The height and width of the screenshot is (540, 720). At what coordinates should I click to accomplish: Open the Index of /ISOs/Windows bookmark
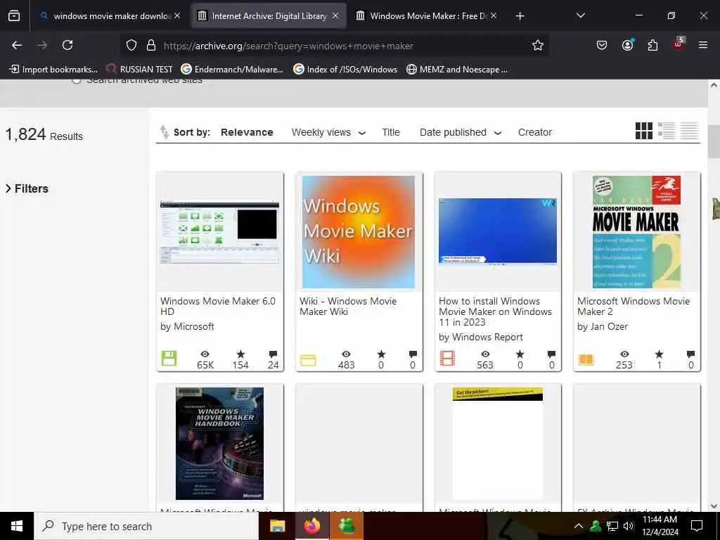(345, 70)
